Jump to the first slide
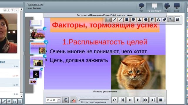Viewport: 188px width, 105px height. tap(122, 100)
